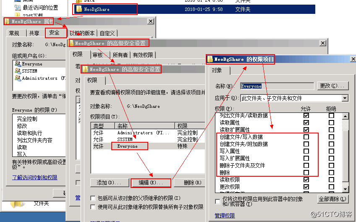Allow 写入扩展属性 permission
Screen dimensions: 356x222
coord(306,158)
